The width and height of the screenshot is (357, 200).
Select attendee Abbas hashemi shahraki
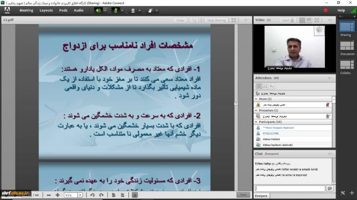[x=293, y=145]
